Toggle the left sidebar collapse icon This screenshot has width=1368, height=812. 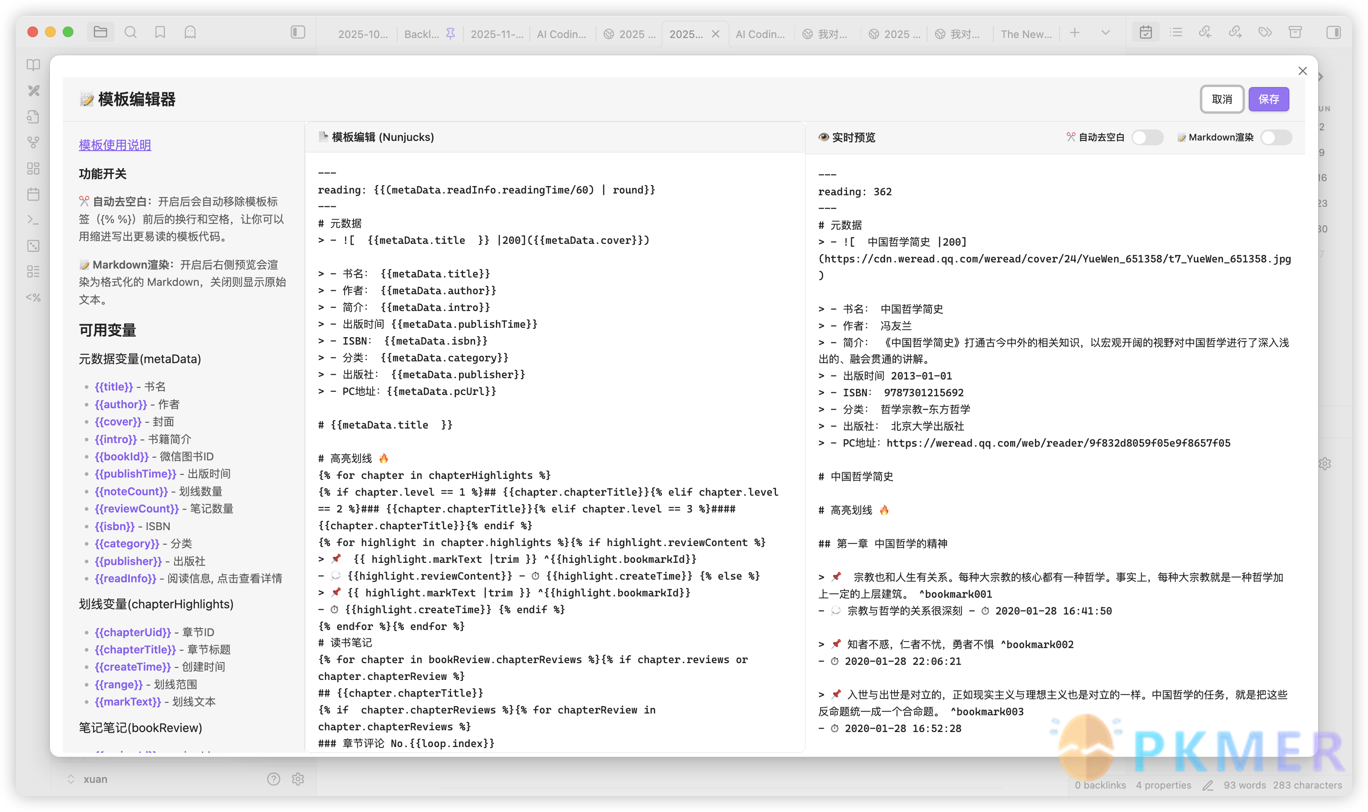(x=298, y=32)
